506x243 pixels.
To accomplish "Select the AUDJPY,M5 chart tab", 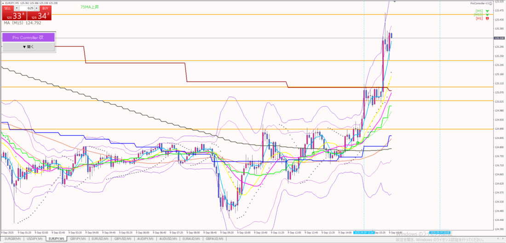I will pos(146,239).
